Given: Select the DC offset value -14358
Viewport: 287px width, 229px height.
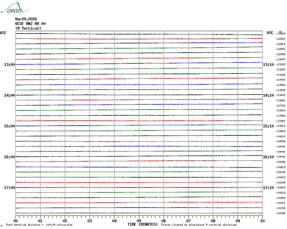Looking at the screenshot, I should [281, 213].
